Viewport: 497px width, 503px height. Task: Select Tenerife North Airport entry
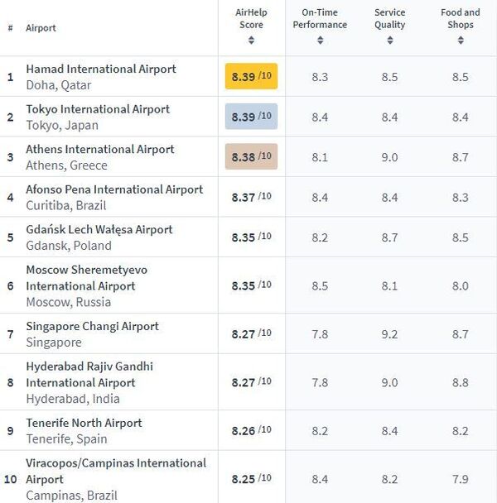coord(84,423)
